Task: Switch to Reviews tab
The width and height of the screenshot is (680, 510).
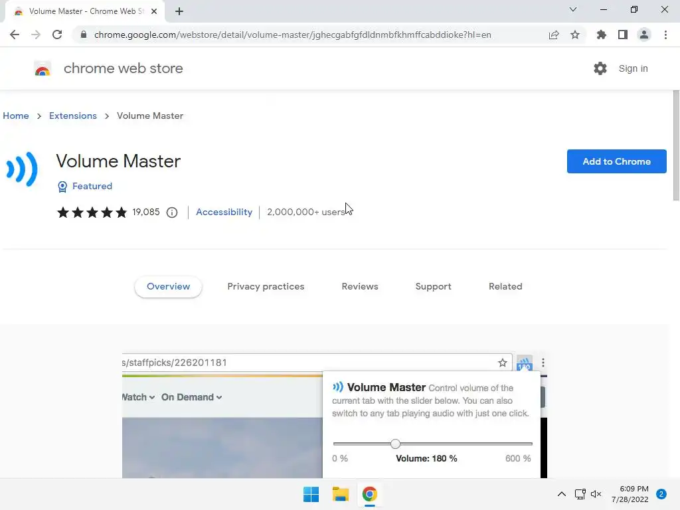Action: pos(360,287)
